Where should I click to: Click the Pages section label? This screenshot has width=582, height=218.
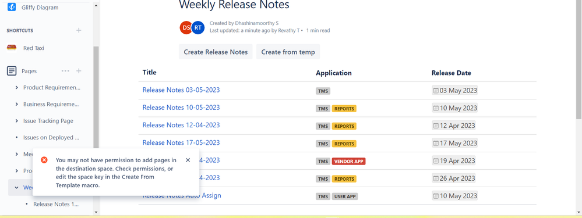[29, 71]
